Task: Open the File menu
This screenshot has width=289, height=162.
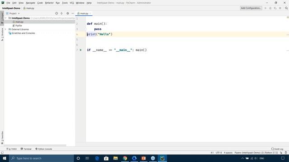Action: [8, 3]
